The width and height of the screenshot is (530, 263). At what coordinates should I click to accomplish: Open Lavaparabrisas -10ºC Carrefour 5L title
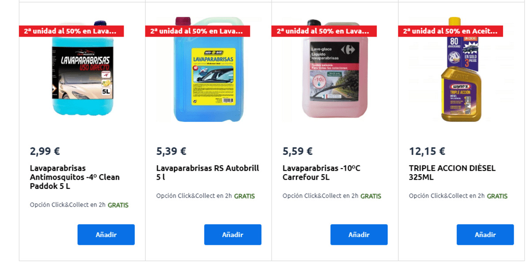[x=322, y=173]
